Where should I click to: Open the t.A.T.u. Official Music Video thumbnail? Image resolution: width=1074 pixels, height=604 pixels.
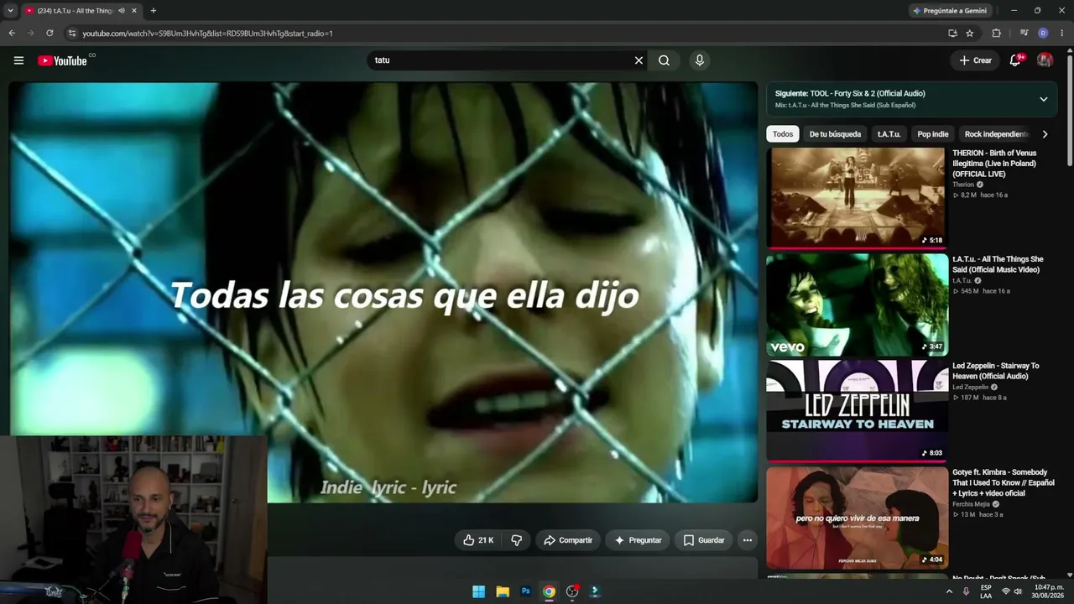pyautogui.click(x=857, y=305)
